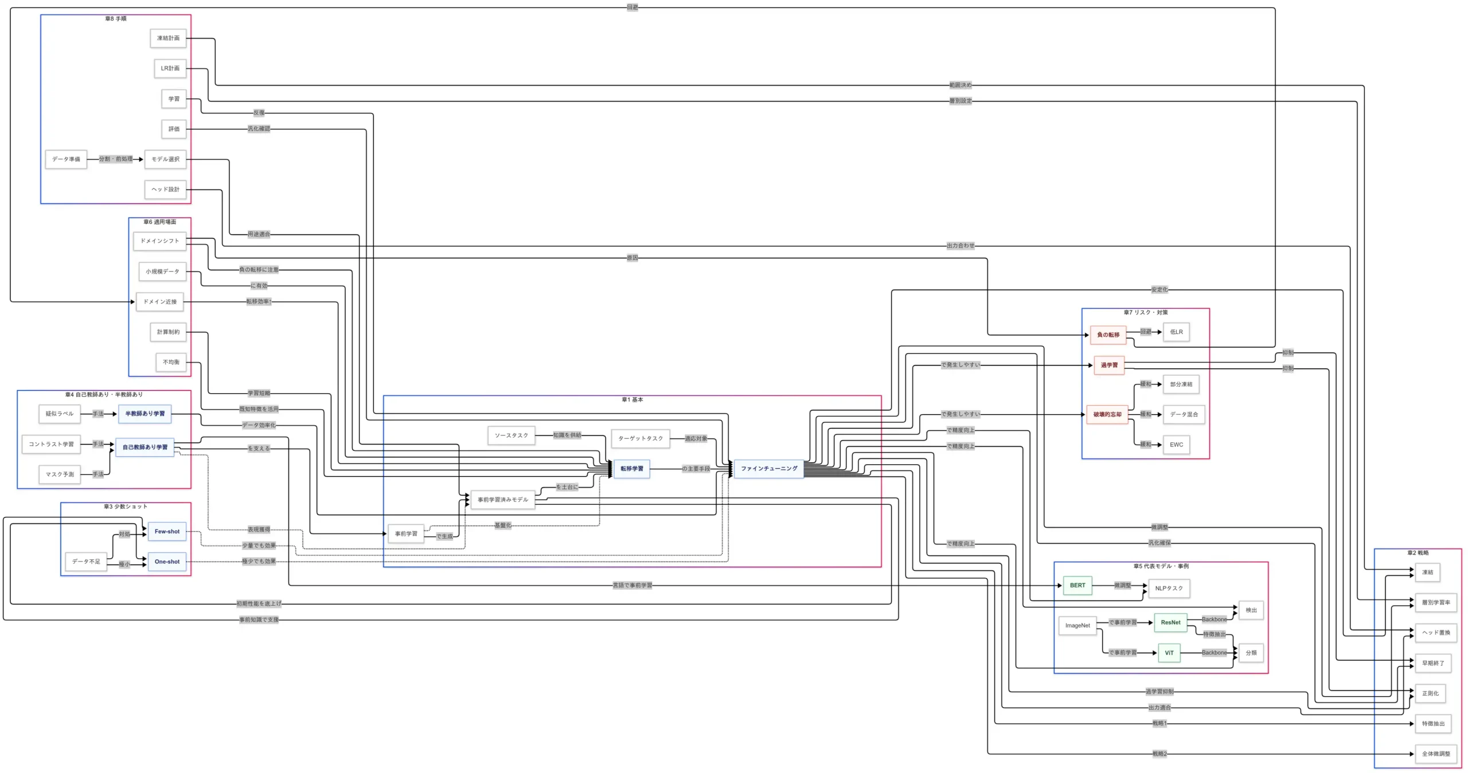Click the Few-shot node
Screen dimensions: 1468x773
pos(167,532)
